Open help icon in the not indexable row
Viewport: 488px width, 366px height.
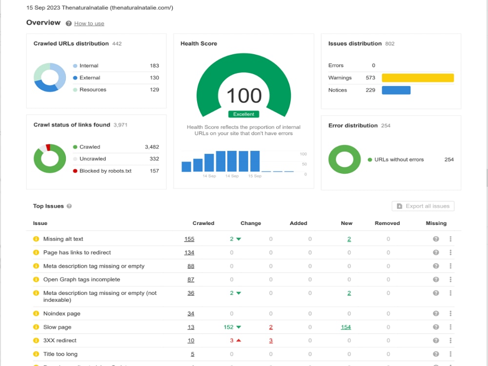(x=436, y=293)
